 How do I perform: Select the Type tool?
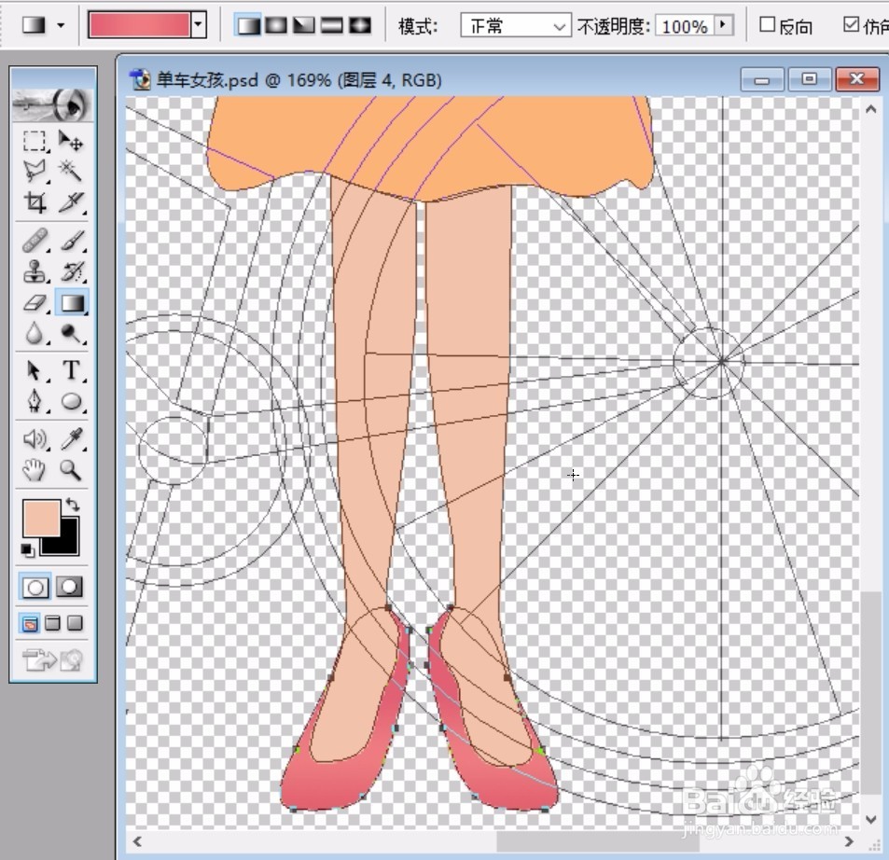pos(71,370)
